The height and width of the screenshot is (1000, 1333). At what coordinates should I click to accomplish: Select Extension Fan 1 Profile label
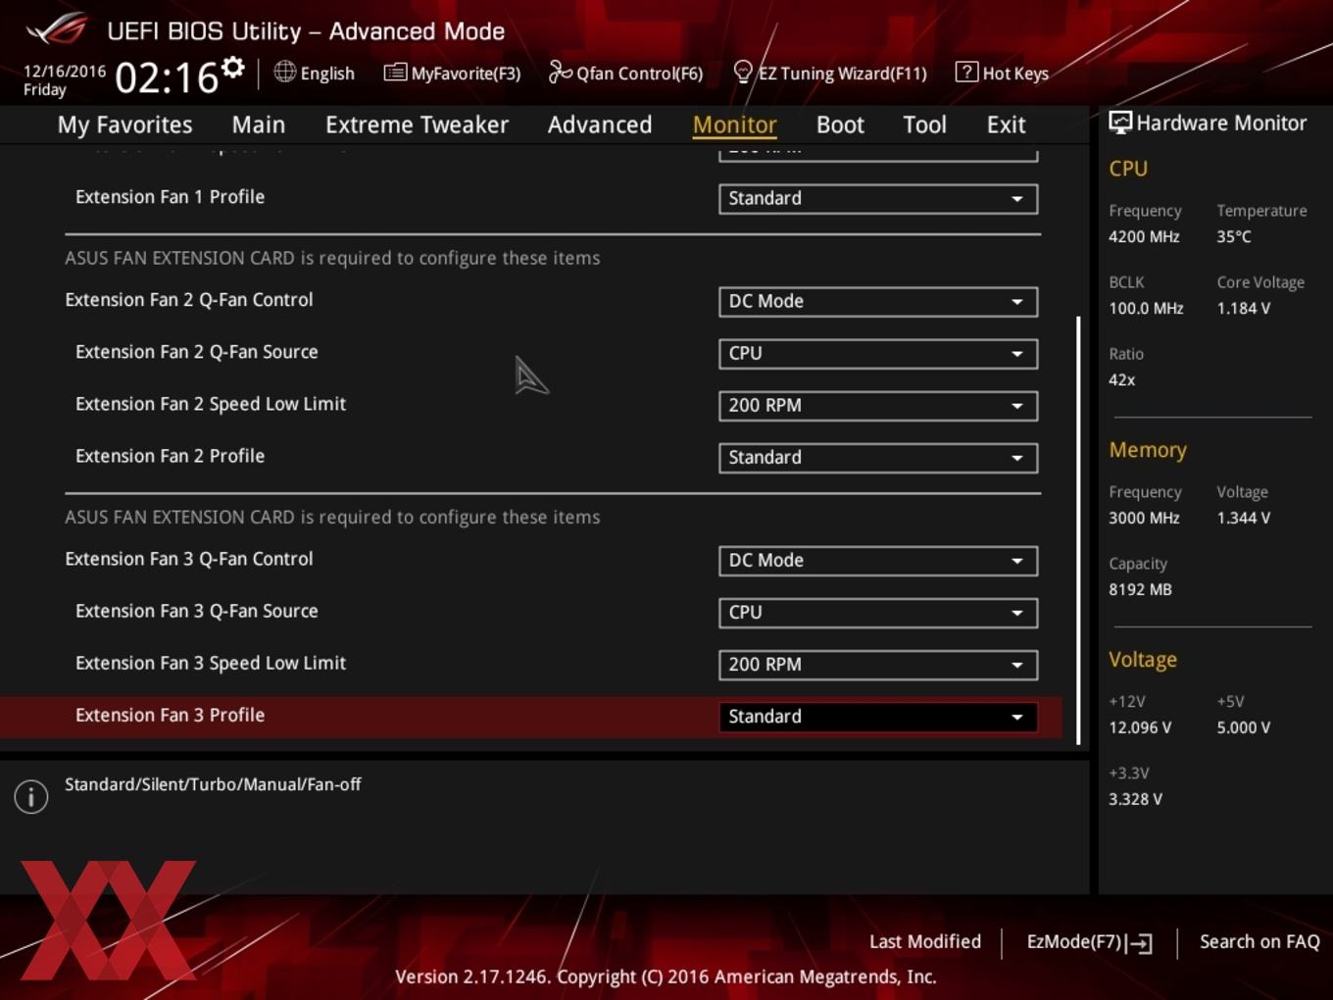[x=170, y=197]
